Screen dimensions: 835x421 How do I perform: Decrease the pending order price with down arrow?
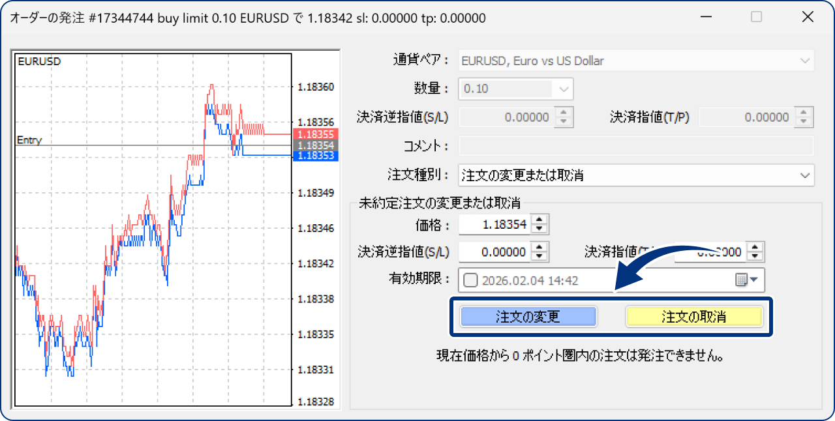point(539,229)
